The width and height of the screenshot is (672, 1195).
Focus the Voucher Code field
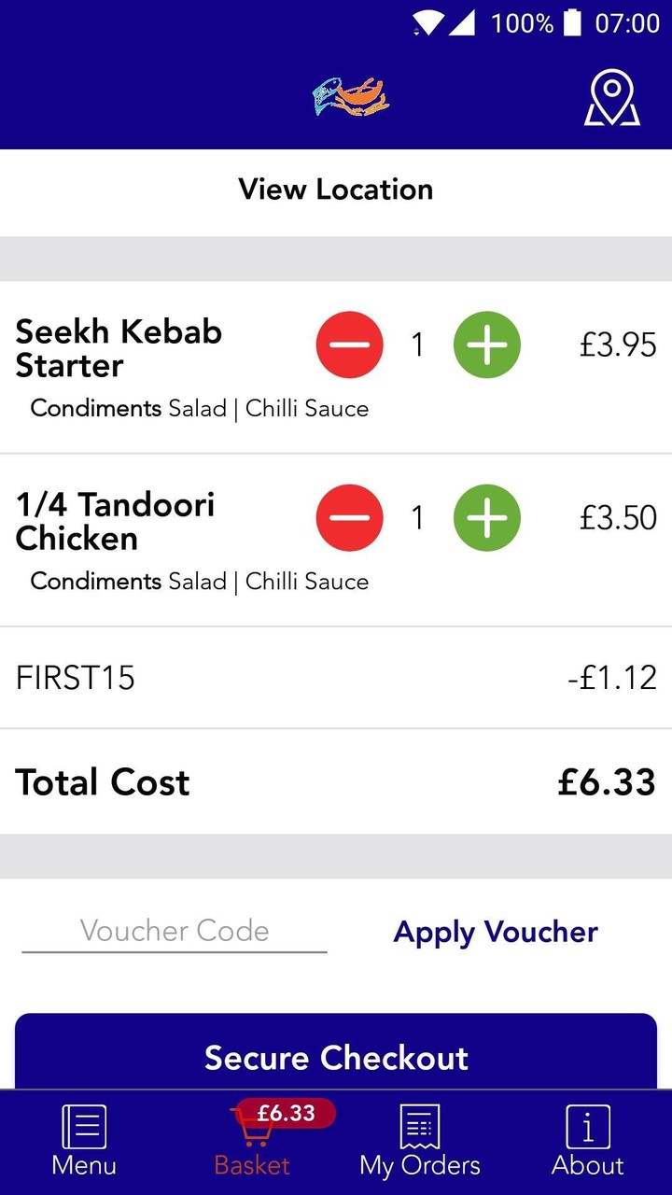coord(175,931)
